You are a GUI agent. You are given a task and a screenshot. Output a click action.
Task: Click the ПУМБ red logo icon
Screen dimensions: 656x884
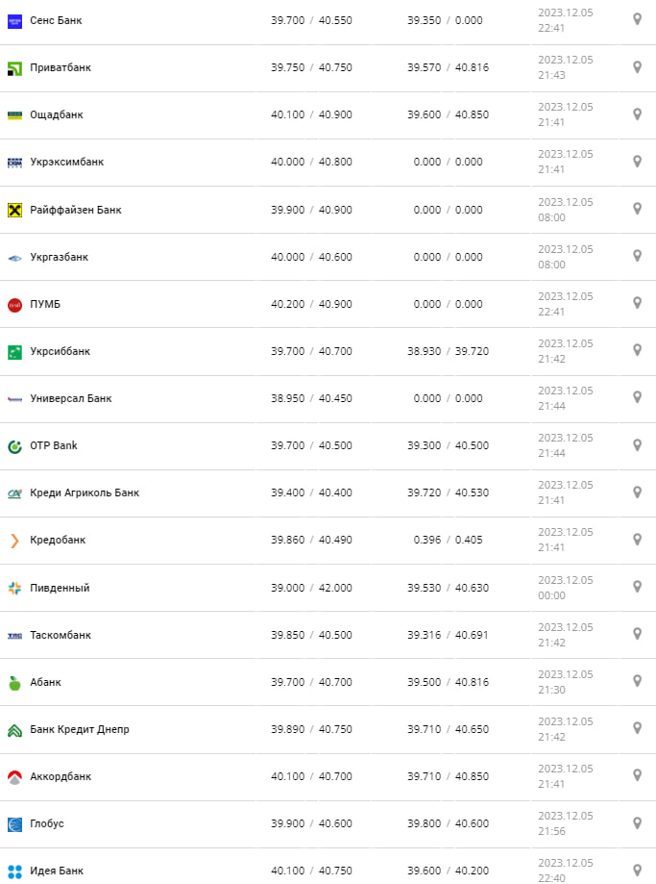pyautogui.click(x=14, y=305)
